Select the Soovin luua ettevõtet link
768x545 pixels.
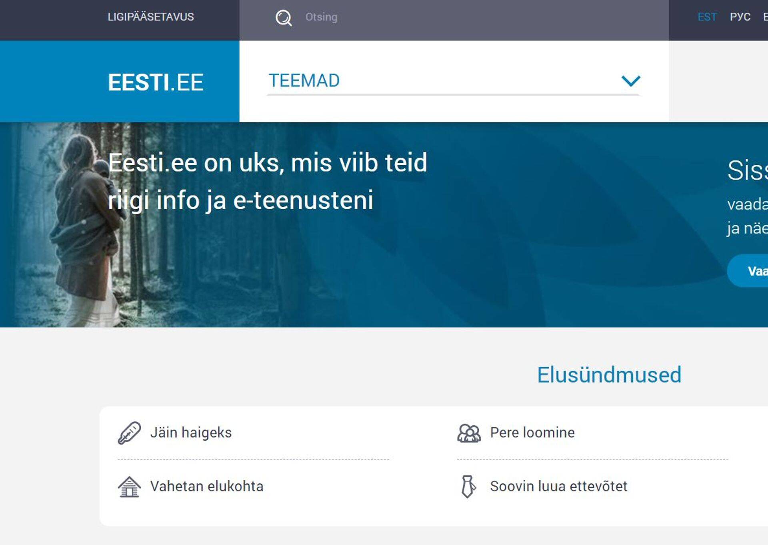[x=558, y=487]
